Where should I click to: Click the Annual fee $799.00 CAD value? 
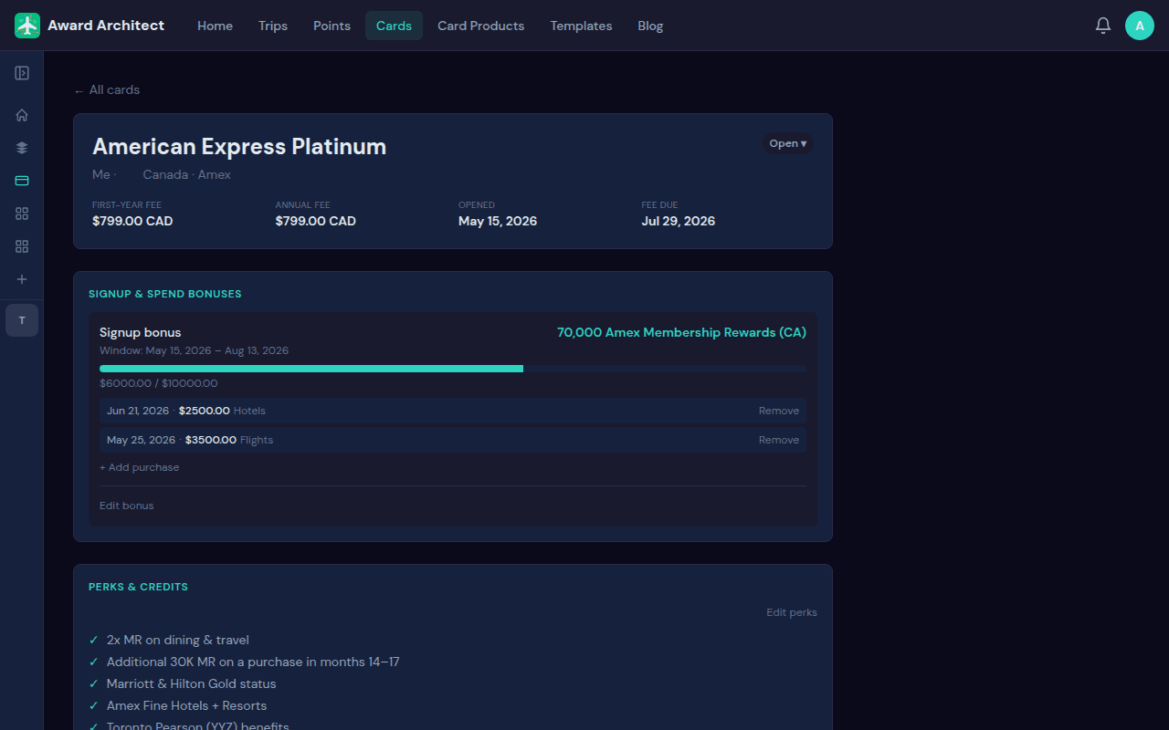pyautogui.click(x=316, y=221)
